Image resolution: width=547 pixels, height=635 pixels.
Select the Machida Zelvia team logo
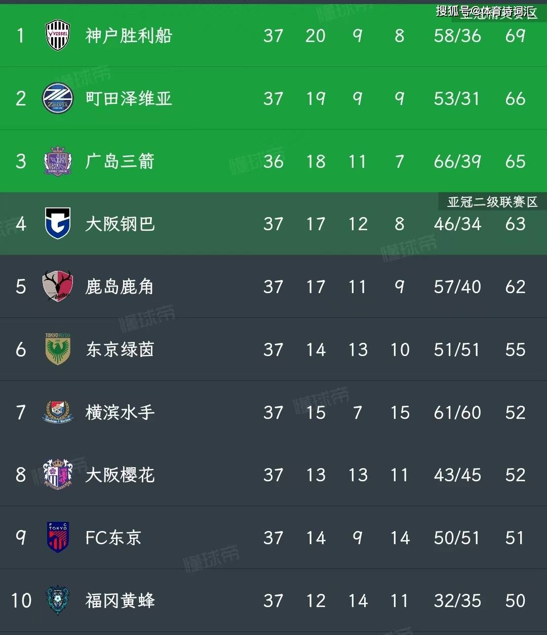click(57, 98)
